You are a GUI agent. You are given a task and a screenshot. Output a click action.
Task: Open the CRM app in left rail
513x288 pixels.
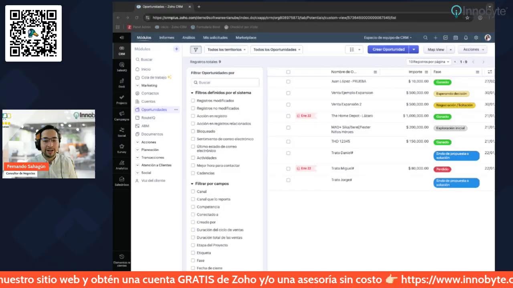(x=122, y=50)
